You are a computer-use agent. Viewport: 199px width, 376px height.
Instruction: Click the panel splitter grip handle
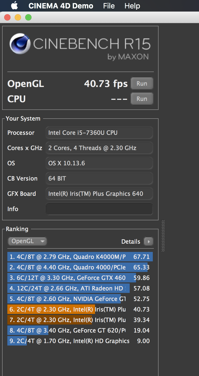pyautogui.click(x=163, y=236)
